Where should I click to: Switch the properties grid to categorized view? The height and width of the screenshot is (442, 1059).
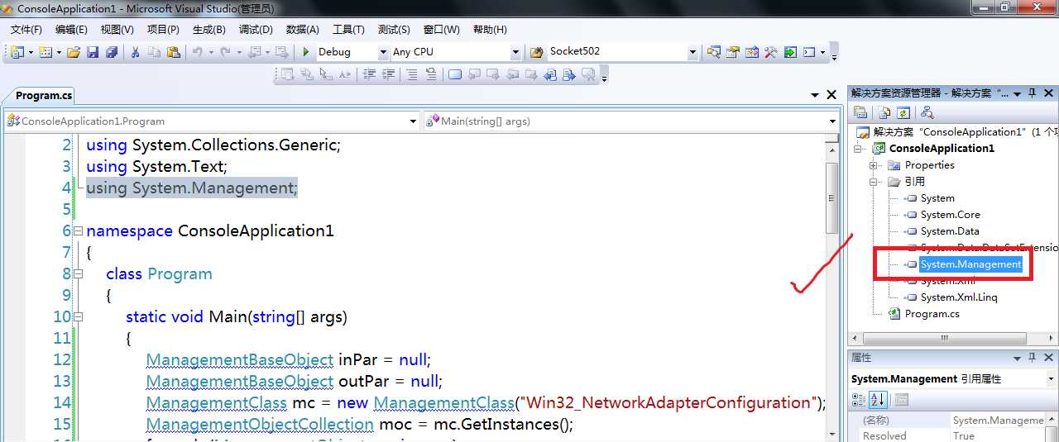[859, 400]
